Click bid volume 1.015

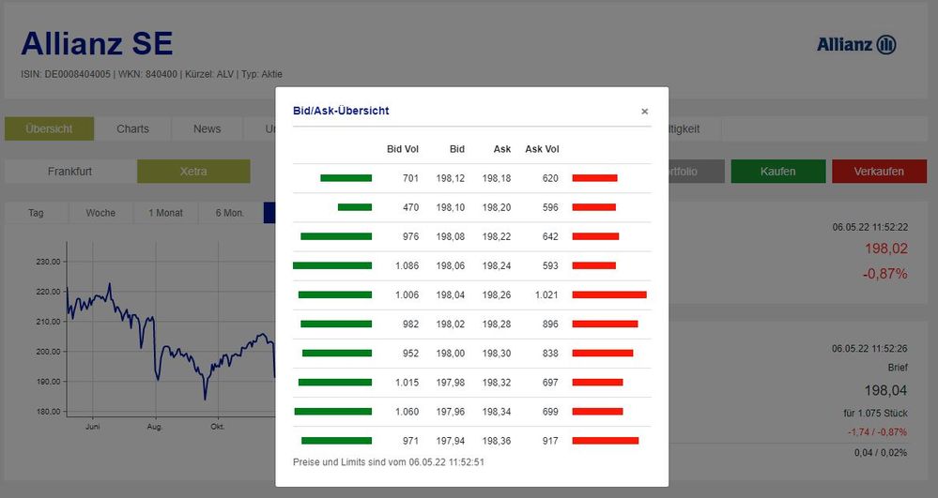click(x=407, y=382)
